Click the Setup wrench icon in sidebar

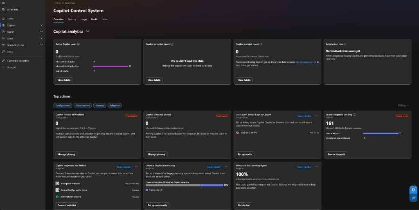coord(3,52)
